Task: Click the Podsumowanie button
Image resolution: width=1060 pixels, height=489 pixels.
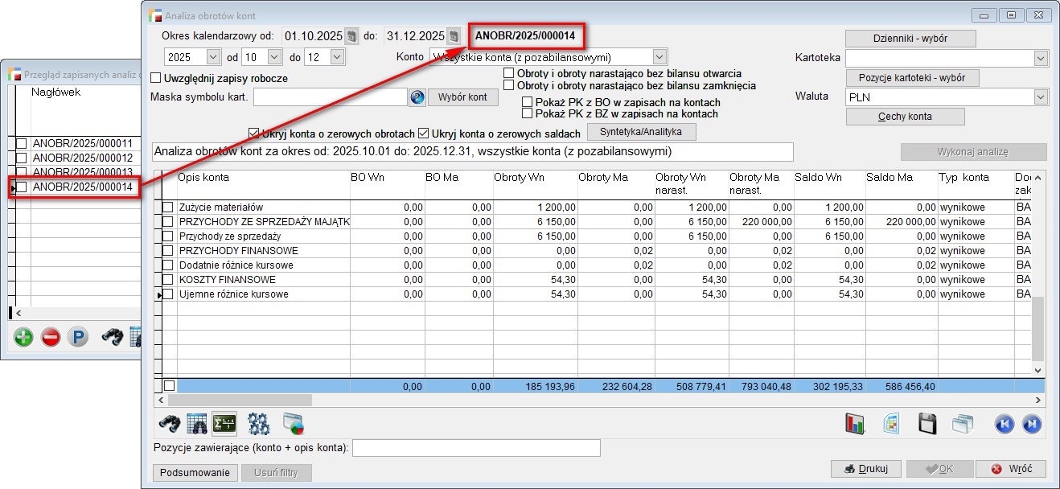Action: tap(194, 472)
